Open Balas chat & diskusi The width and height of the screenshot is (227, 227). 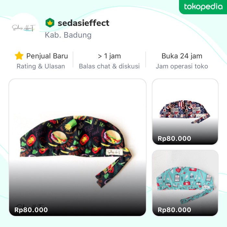[x=109, y=66]
